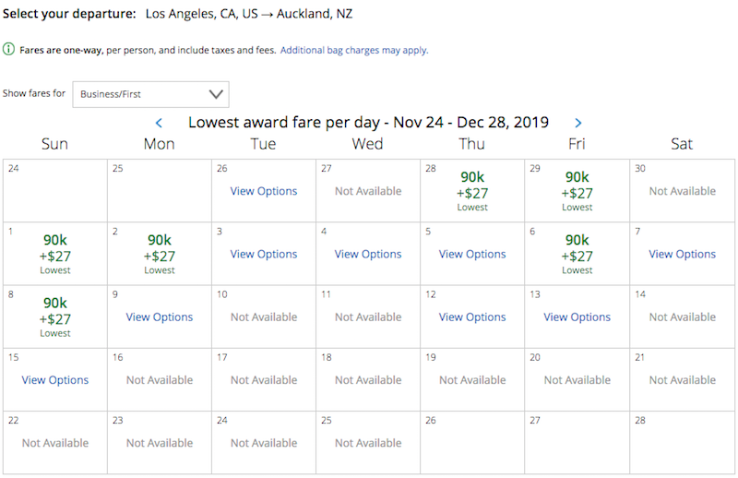The image size is (738, 478).
Task: Select 90k +$27 fare on Friday 29
Action: click(x=577, y=191)
